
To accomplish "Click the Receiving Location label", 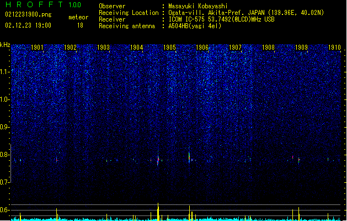I will tap(129, 13).
